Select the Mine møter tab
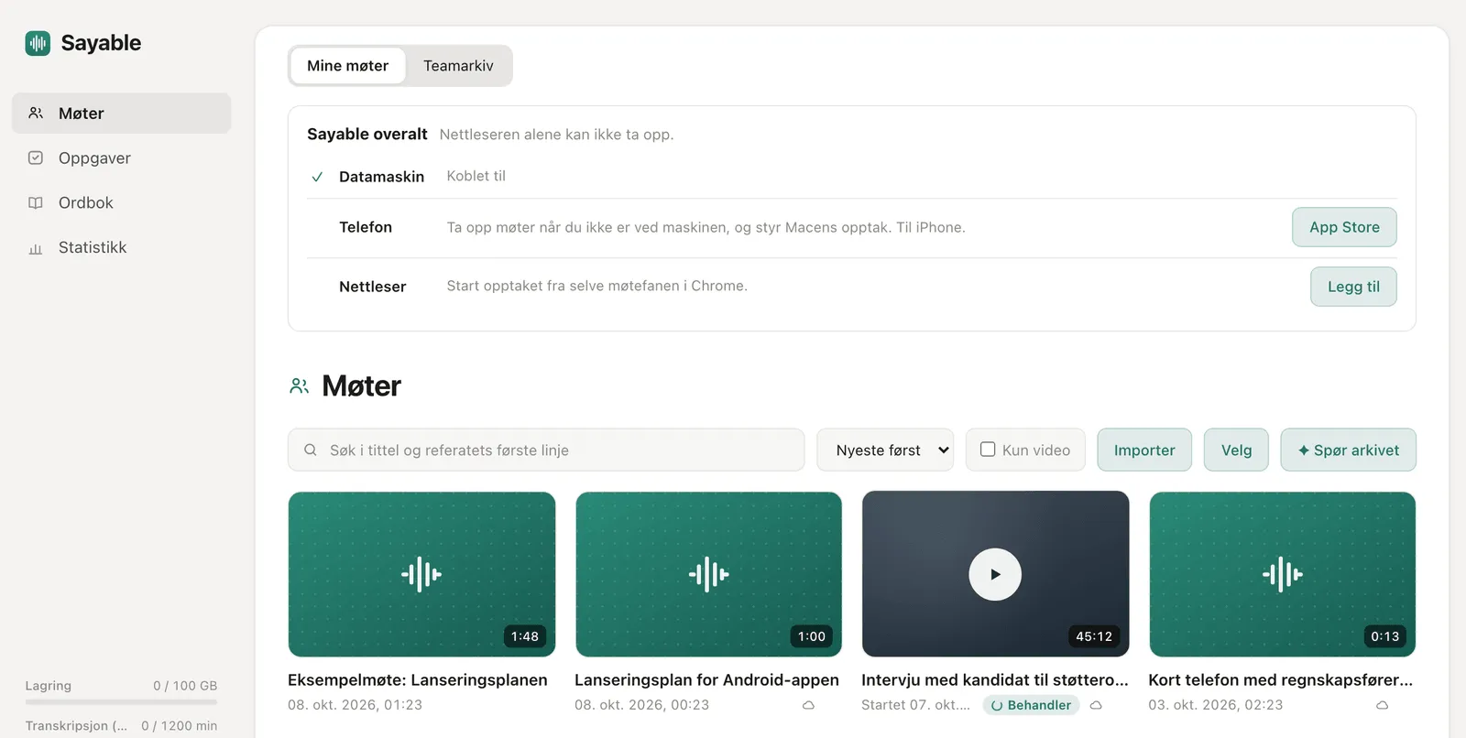1466x738 pixels. [x=347, y=66]
